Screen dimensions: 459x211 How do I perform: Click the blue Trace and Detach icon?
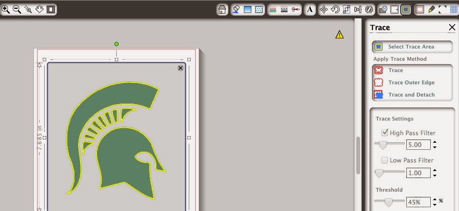coord(378,95)
